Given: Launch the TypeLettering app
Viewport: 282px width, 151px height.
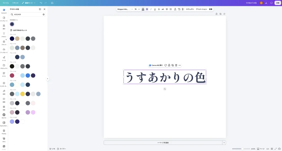Looking at the screenshot, I should [4, 123].
